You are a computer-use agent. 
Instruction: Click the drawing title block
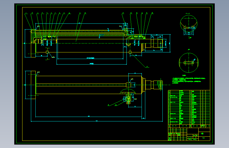click(189, 134)
